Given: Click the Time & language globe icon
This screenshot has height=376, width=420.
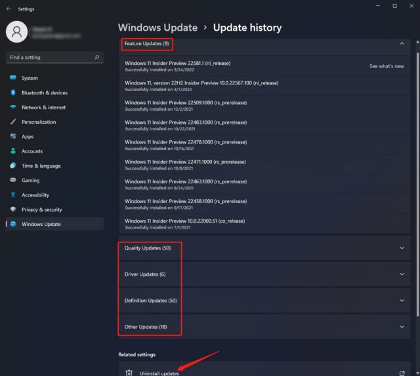Looking at the screenshot, I should click(13, 166).
